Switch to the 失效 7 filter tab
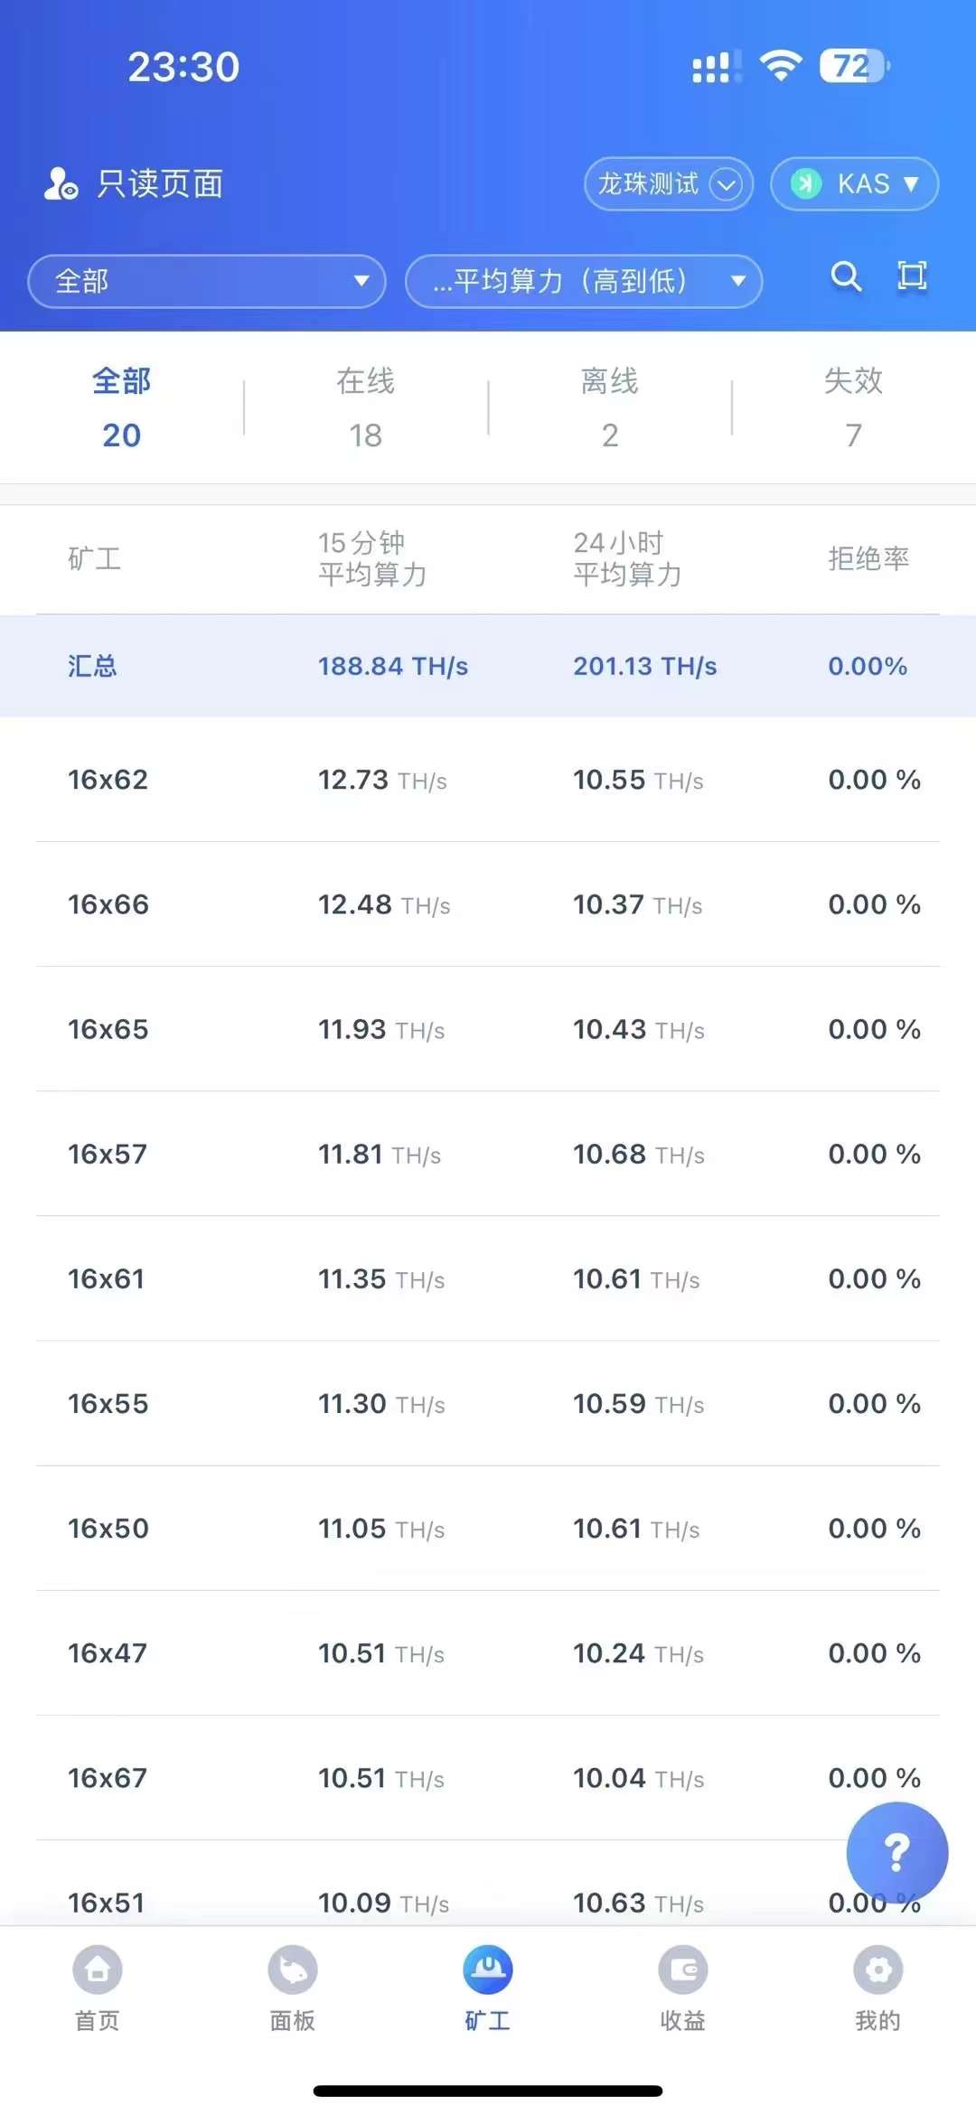 pos(853,407)
